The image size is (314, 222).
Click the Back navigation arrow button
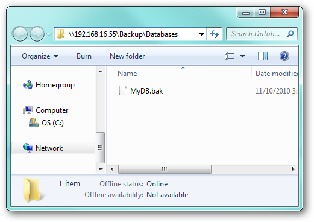click(x=20, y=34)
